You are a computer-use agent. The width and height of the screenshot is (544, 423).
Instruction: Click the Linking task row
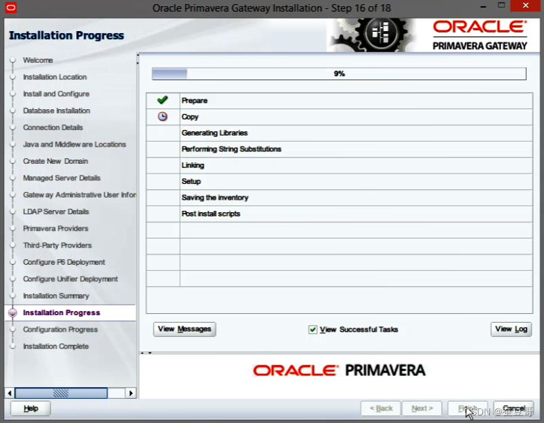tap(339, 165)
